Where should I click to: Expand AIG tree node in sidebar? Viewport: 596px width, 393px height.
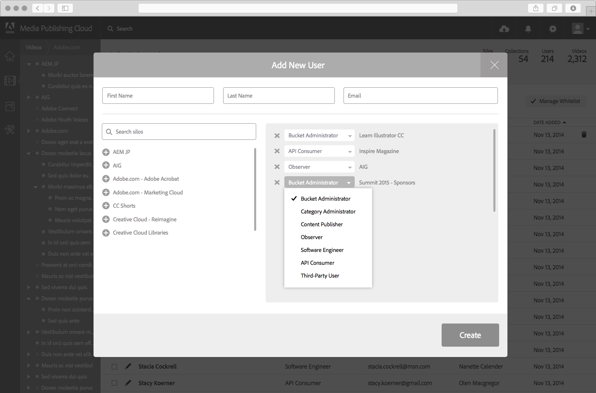[29, 97]
